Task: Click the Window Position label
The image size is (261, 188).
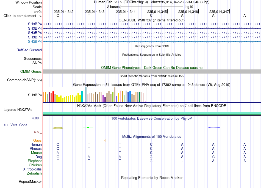Action: [x=29, y=2]
